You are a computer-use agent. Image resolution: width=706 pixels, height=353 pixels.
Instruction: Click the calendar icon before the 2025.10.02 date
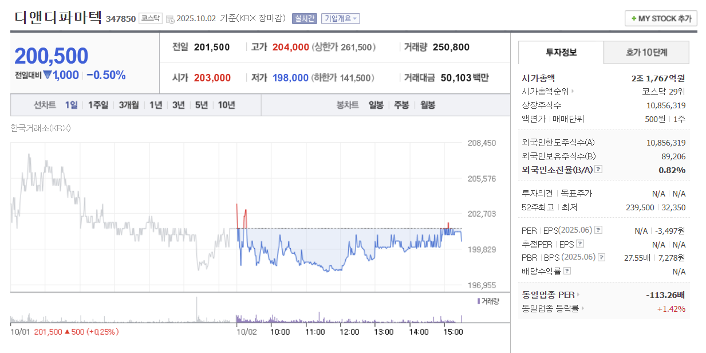pos(170,19)
